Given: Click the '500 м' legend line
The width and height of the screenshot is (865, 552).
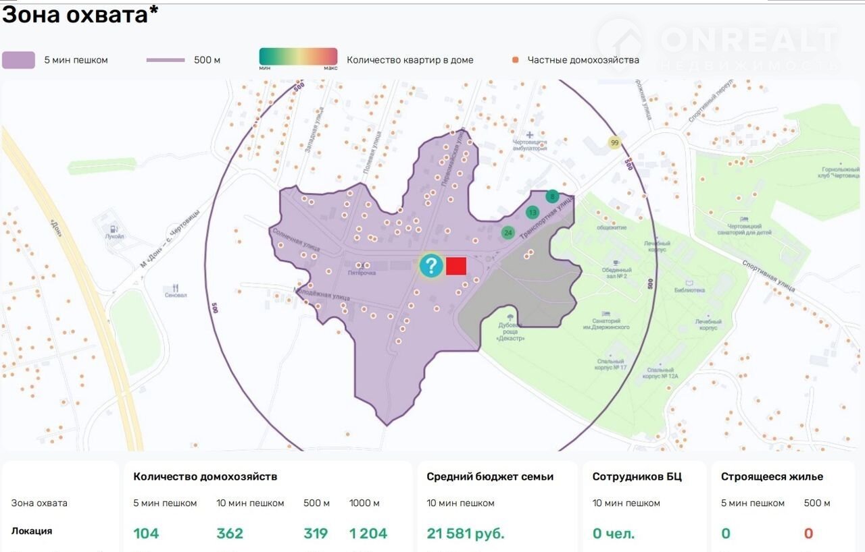Looking at the screenshot, I should (166, 60).
